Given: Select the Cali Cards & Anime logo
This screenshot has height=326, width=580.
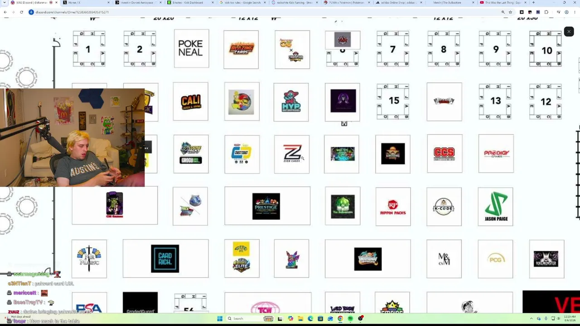Looking at the screenshot, I should click(191, 101).
